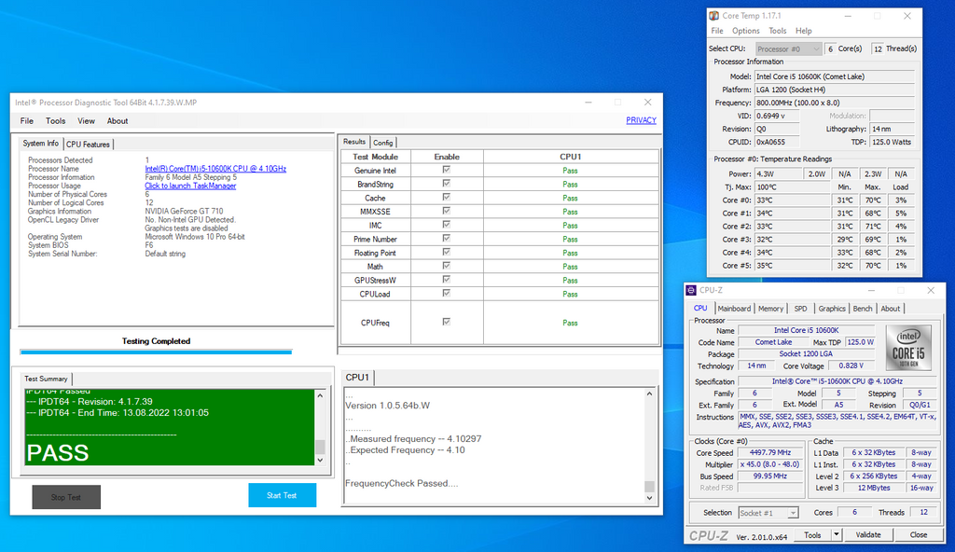Open the Options menu in Core Temp
955x552 pixels.
[x=745, y=31]
